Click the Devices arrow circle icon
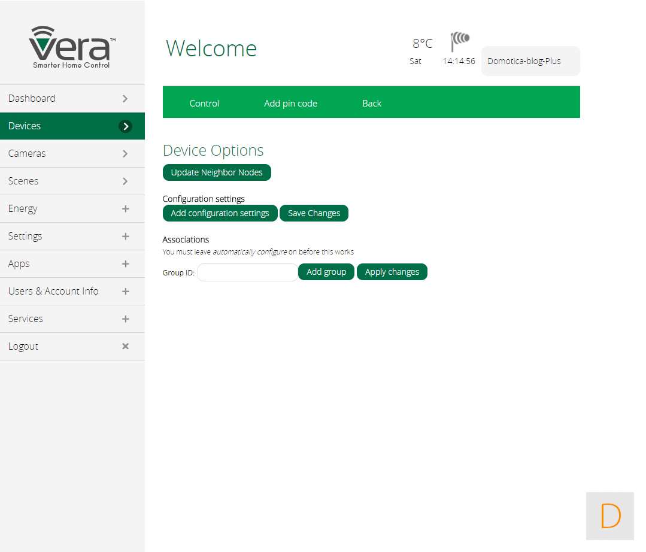 coord(125,126)
